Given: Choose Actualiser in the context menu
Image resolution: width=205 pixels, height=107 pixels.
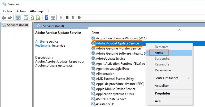Looking at the screenshot, I should (x=169, y=86).
